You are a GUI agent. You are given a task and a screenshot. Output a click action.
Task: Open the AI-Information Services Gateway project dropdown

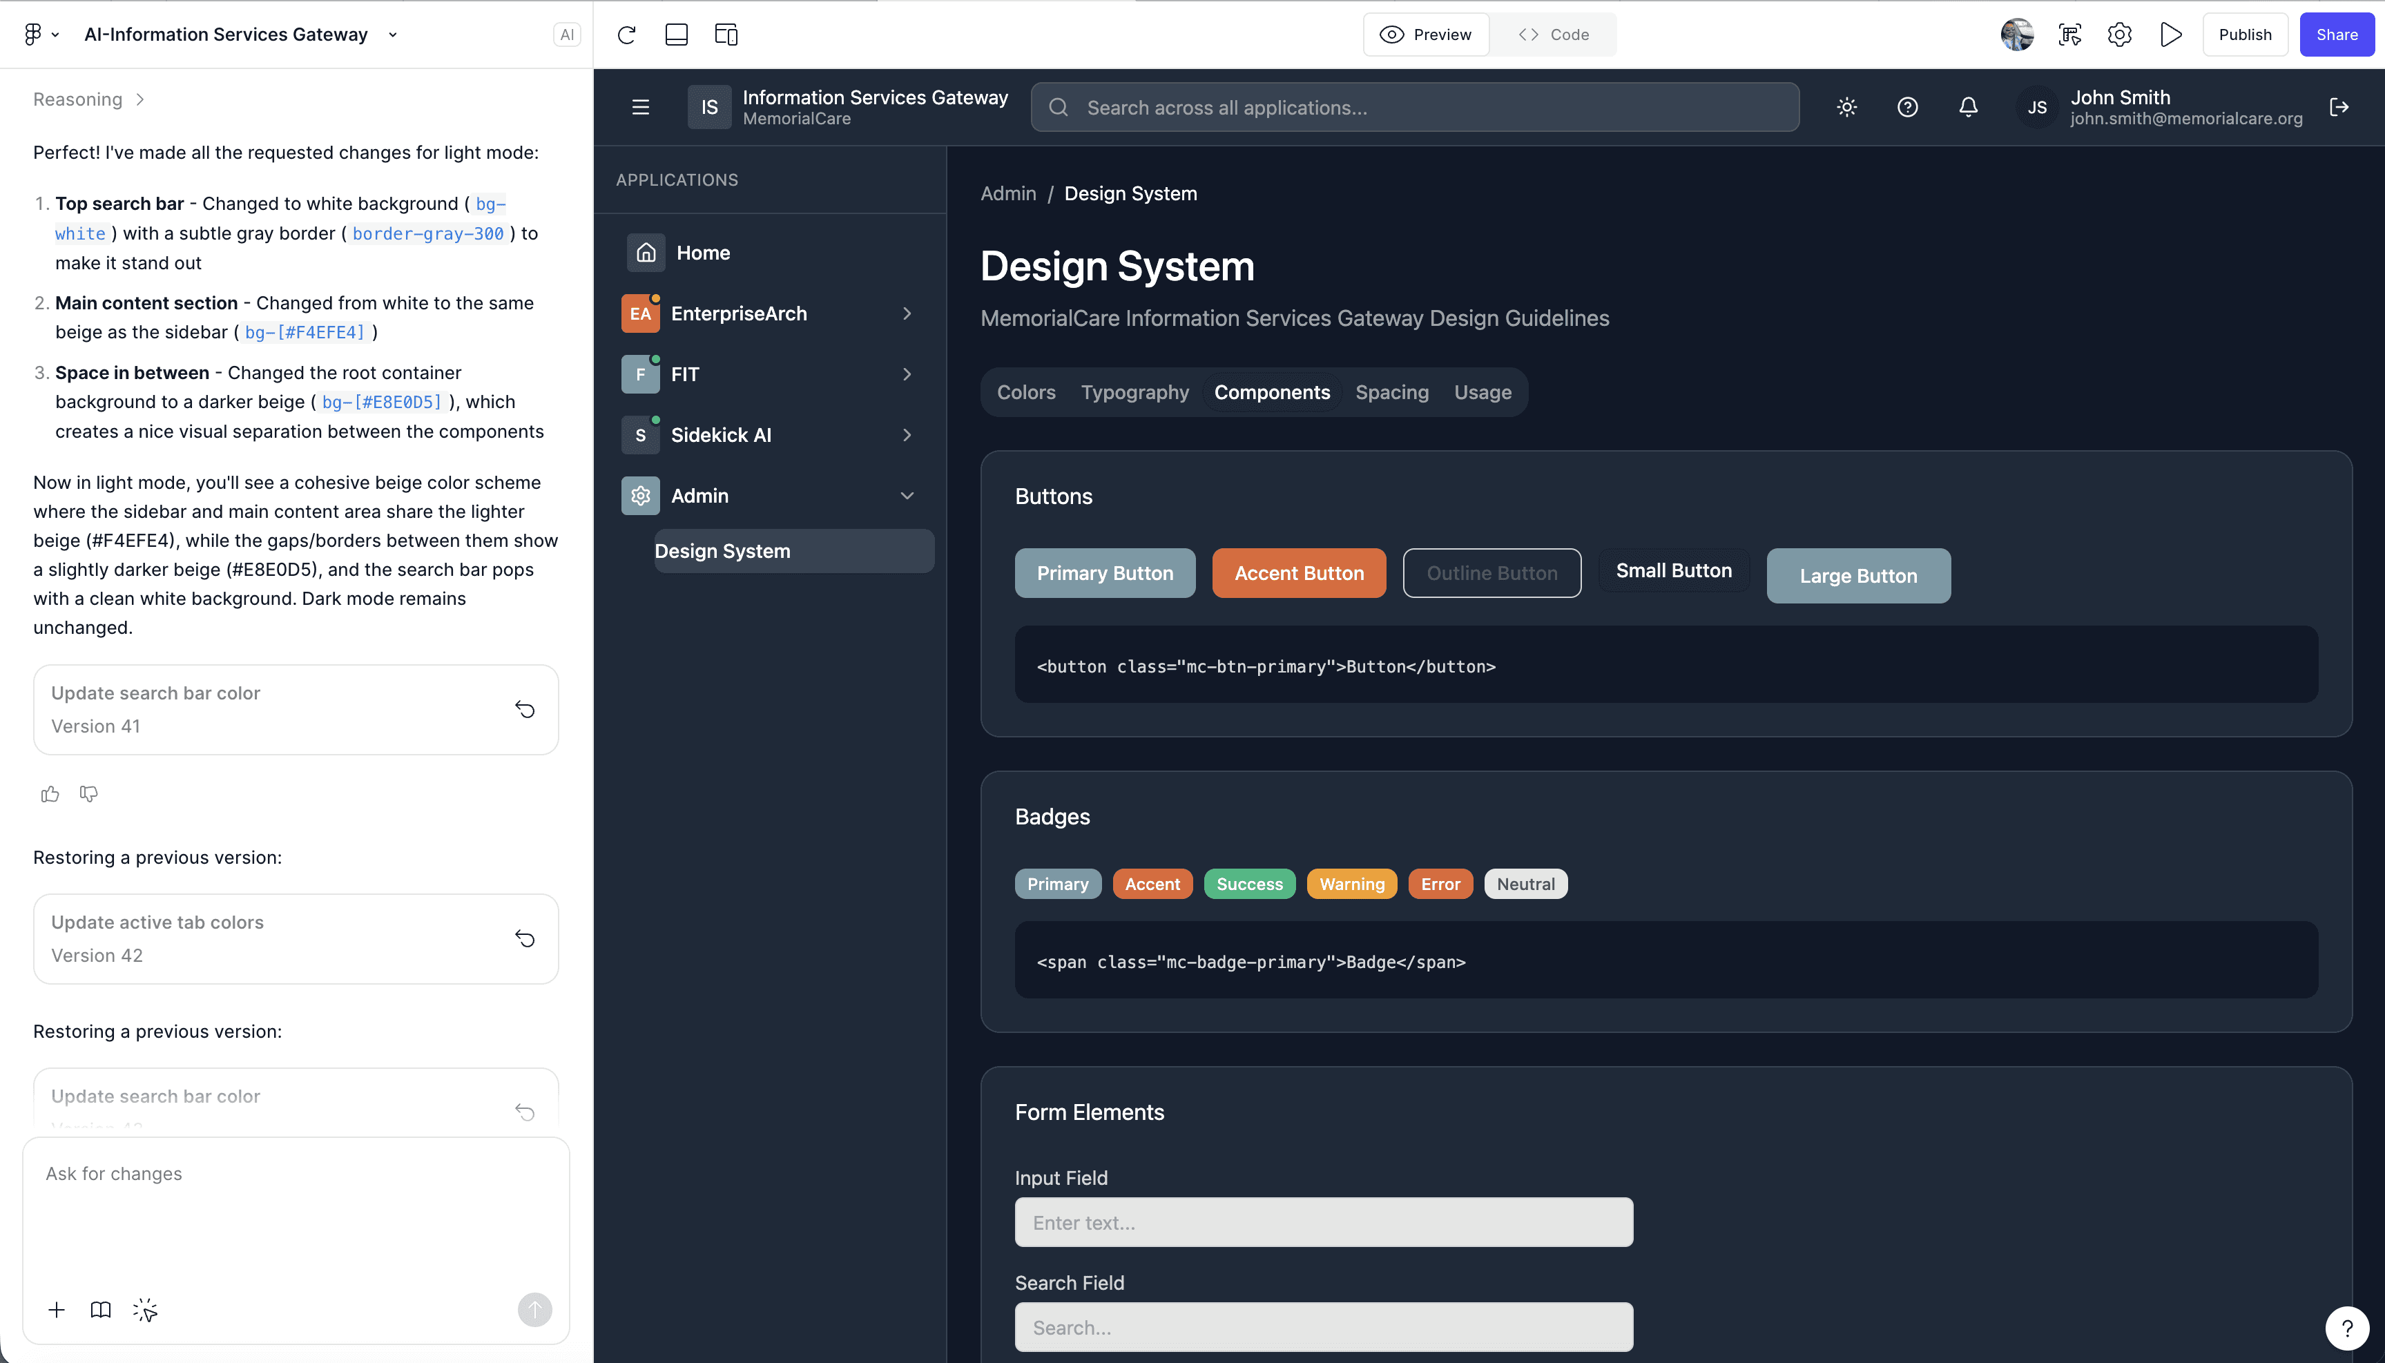[x=392, y=35]
